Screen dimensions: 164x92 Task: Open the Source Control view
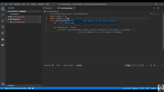[x=3, y=21]
